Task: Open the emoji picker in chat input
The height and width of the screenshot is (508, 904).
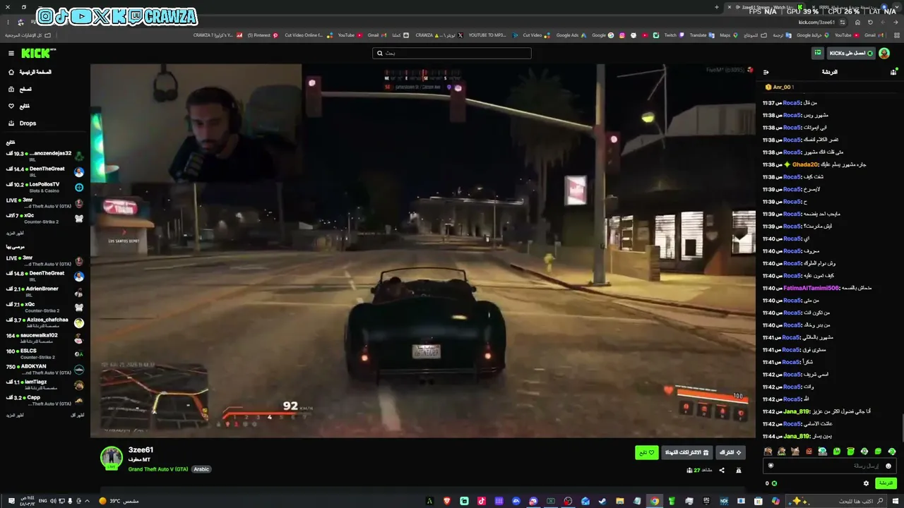Action: tap(888, 466)
